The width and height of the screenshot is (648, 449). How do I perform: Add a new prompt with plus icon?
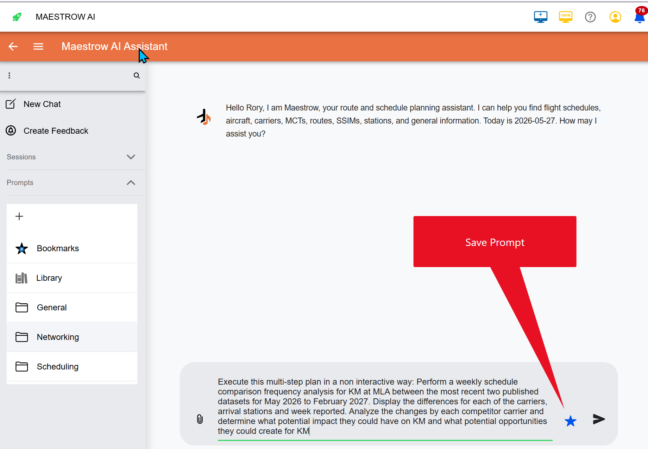19,216
